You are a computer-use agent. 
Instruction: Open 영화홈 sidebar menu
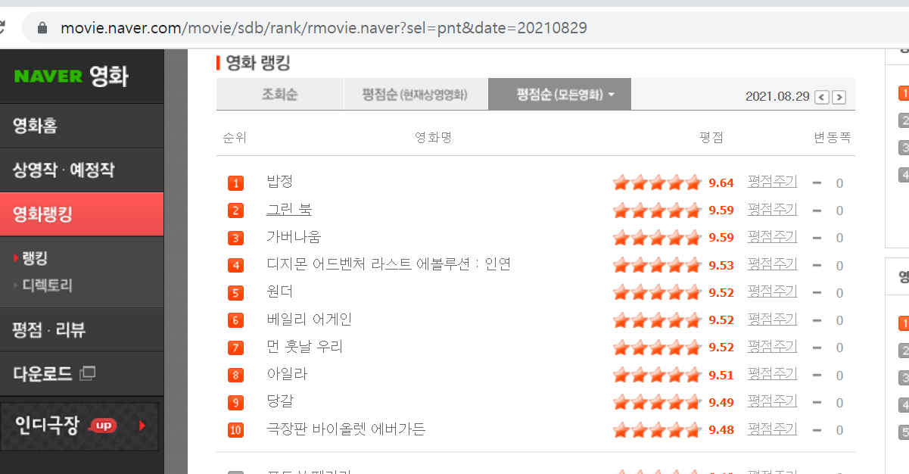pos(82,126)
